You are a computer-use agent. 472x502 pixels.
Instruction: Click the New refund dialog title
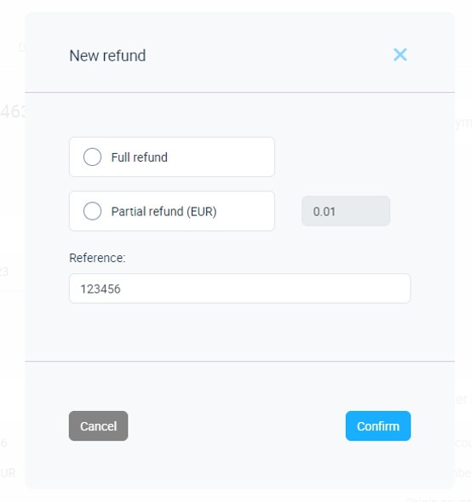[x=107, y=55]
